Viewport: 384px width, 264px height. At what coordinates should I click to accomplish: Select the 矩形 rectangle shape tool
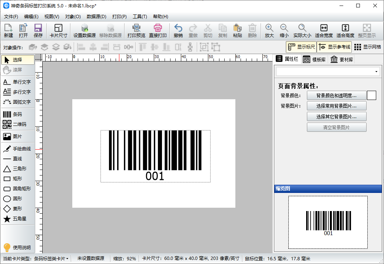tap(18, 179)
